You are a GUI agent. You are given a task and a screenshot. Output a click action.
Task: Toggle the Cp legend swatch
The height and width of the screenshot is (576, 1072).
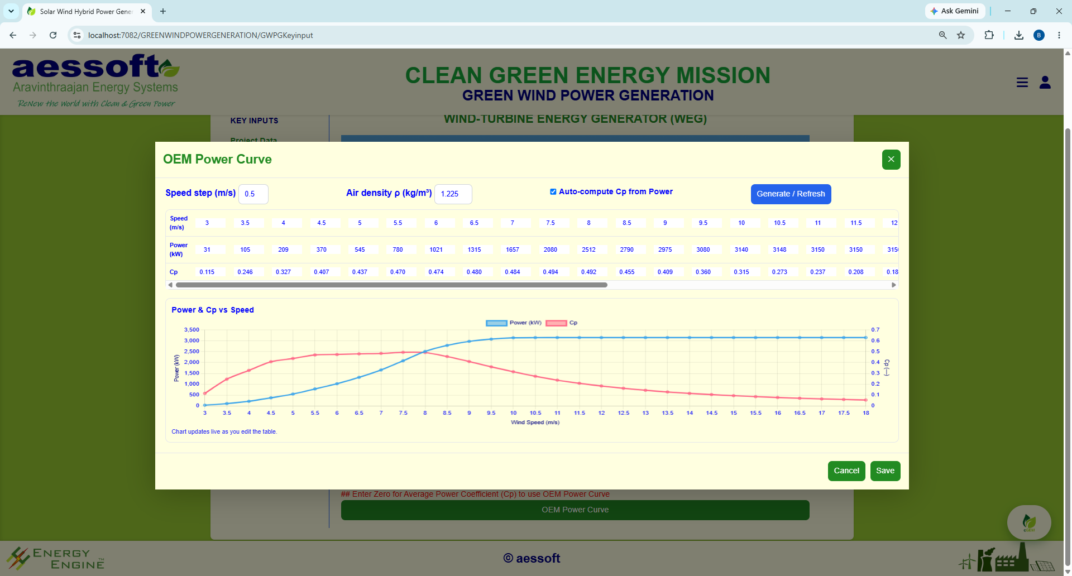[x=556, y=323]
